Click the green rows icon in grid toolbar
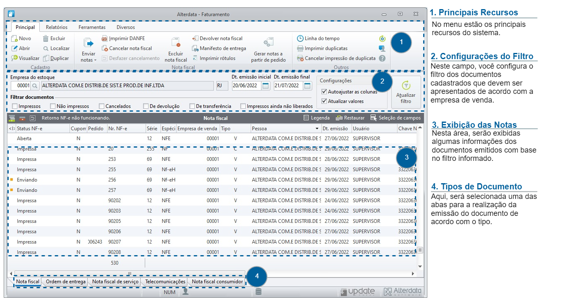570x306 pixels. [12, 118]
